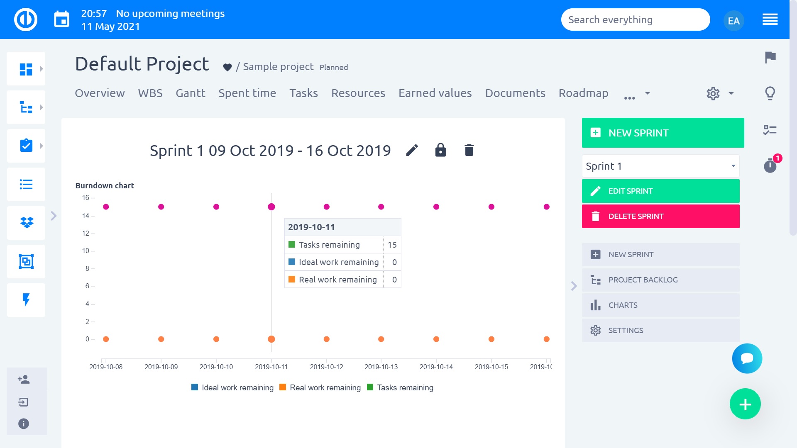Open the Dropbox sidebar icon
The image size is (797, 448).
click(26, 223)
